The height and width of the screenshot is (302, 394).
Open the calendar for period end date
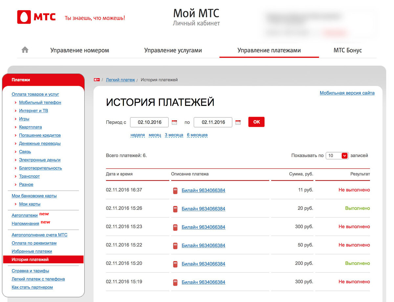(238, 122)
